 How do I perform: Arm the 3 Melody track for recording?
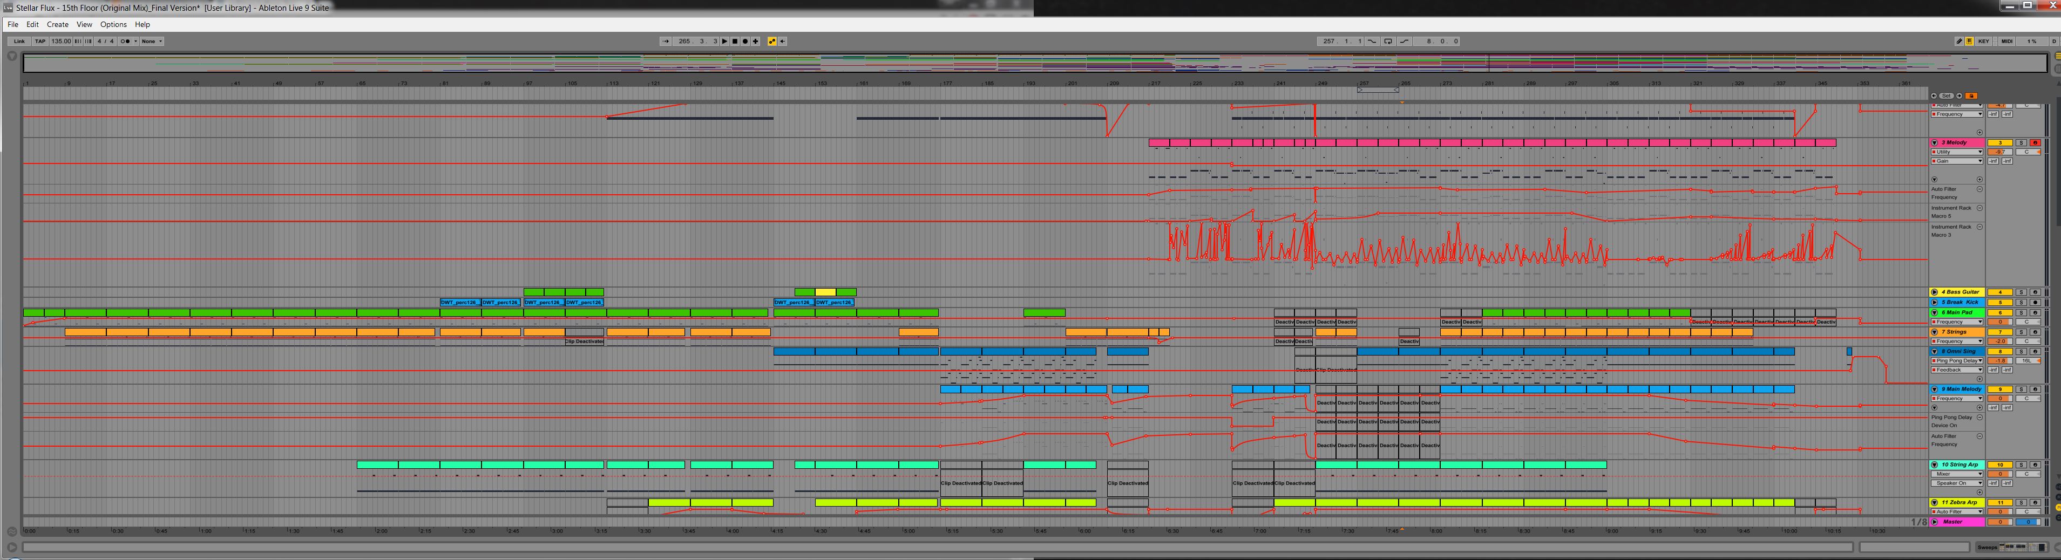tap(2036, 142)
